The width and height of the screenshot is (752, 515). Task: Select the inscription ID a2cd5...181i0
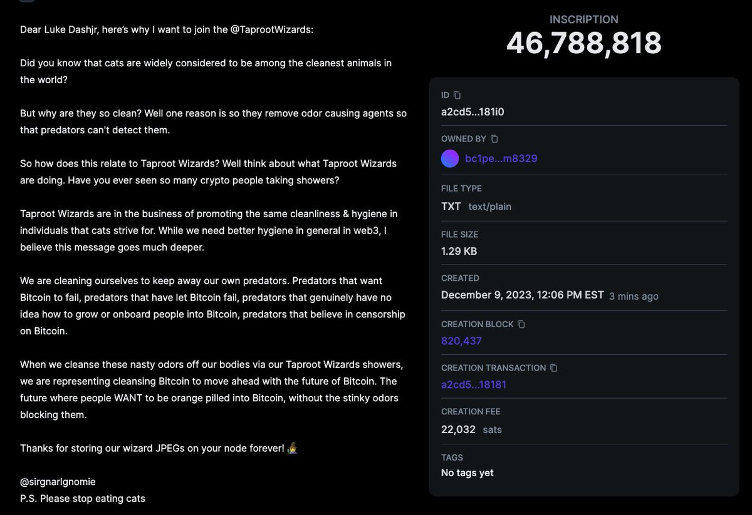tap(473, 112)
